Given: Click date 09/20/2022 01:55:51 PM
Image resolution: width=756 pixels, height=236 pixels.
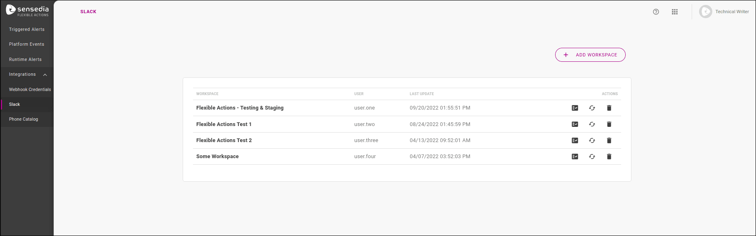Looking at the screenshot, I should tap(440, 108).
